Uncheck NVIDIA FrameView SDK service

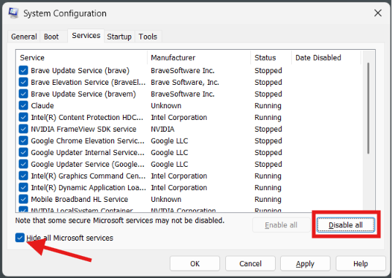(x=23, y=129)
